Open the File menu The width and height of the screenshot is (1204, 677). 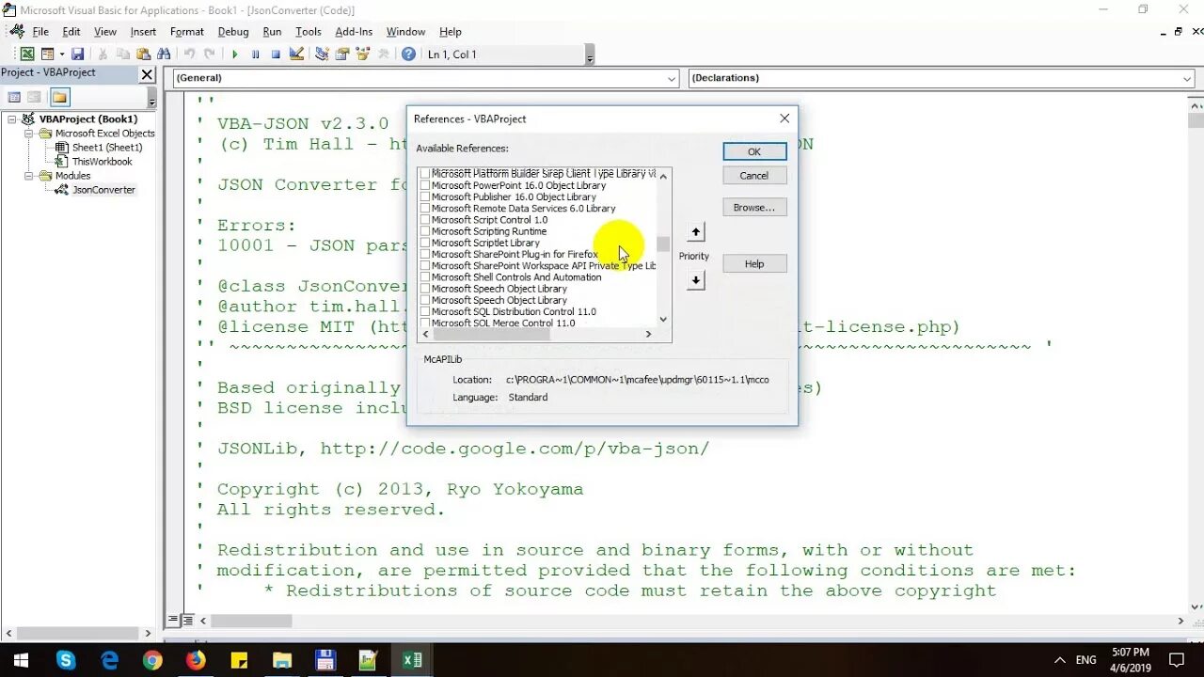click(40, 32)
